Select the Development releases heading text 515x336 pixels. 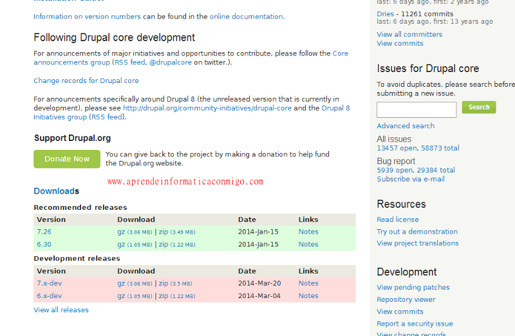pos(77,259)
